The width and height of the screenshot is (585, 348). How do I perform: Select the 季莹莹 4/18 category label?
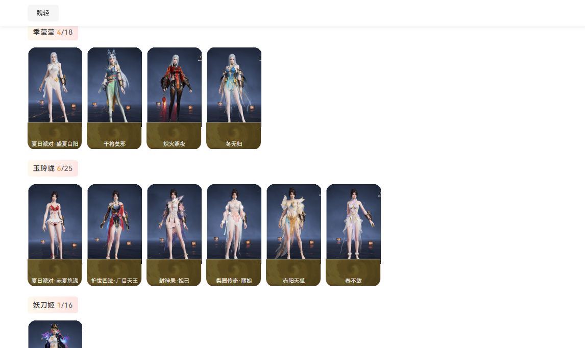[x=53, y=32]
